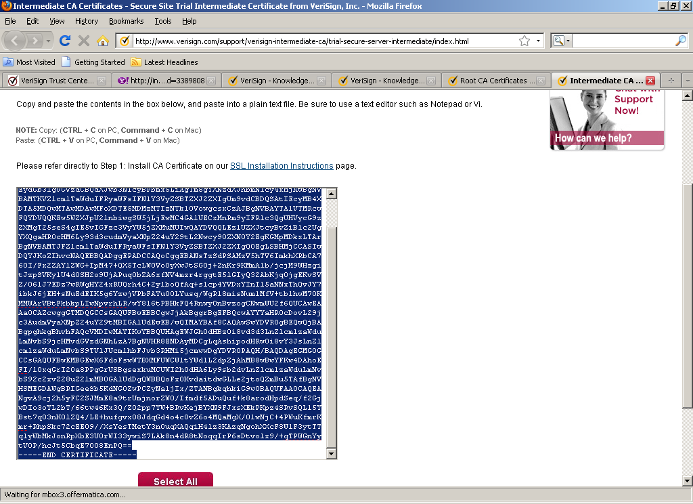Click into the URL address field
The width and height of the screenshot is (693, 504).
325,41
